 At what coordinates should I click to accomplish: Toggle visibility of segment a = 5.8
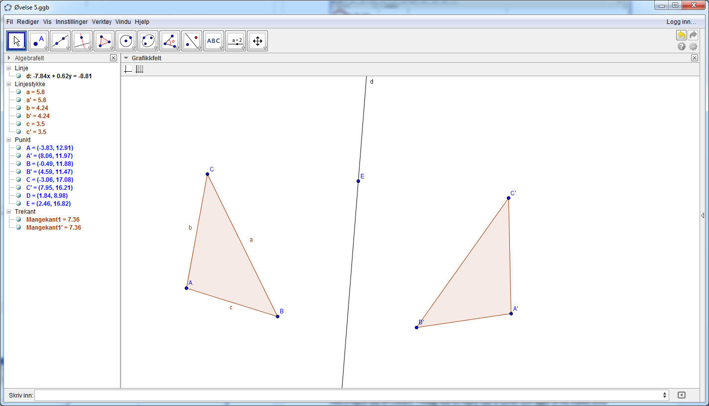(x=18, y=92)
